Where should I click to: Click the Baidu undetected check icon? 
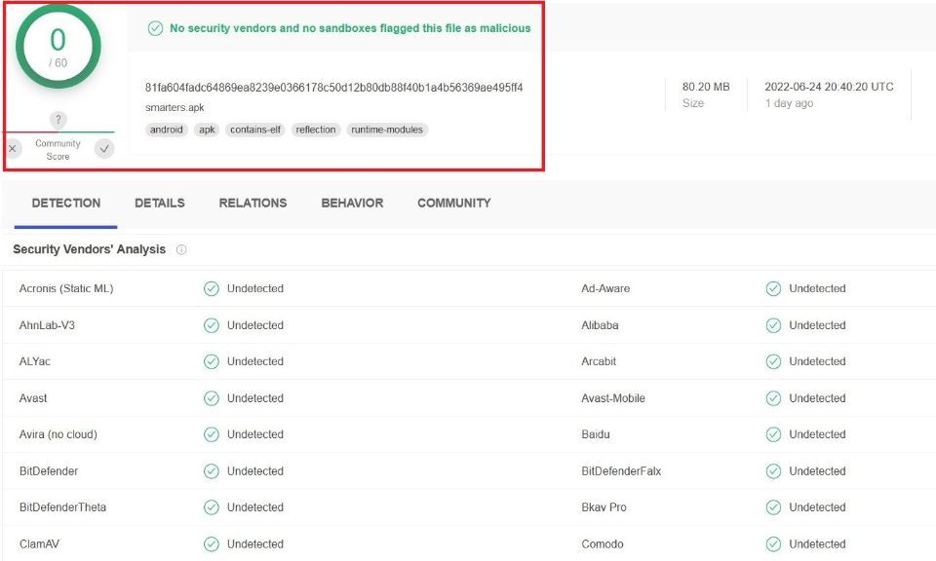point(773,434)
